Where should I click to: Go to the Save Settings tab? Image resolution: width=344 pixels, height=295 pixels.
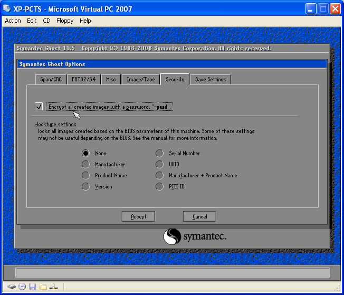coord(211,79)
